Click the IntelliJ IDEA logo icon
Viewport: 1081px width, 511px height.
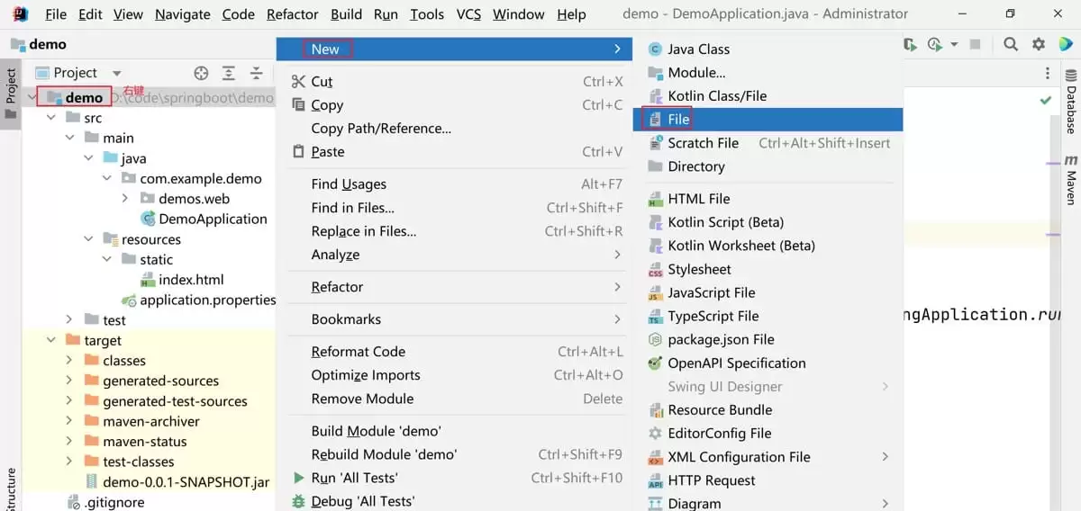19,13
